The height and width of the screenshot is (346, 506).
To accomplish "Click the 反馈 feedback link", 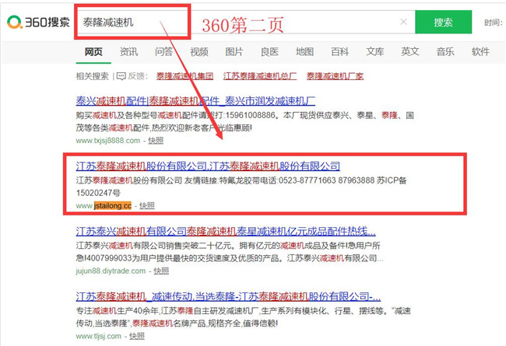I will (x=138, y=76).
